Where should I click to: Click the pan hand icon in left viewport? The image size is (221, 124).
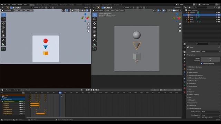88,28
